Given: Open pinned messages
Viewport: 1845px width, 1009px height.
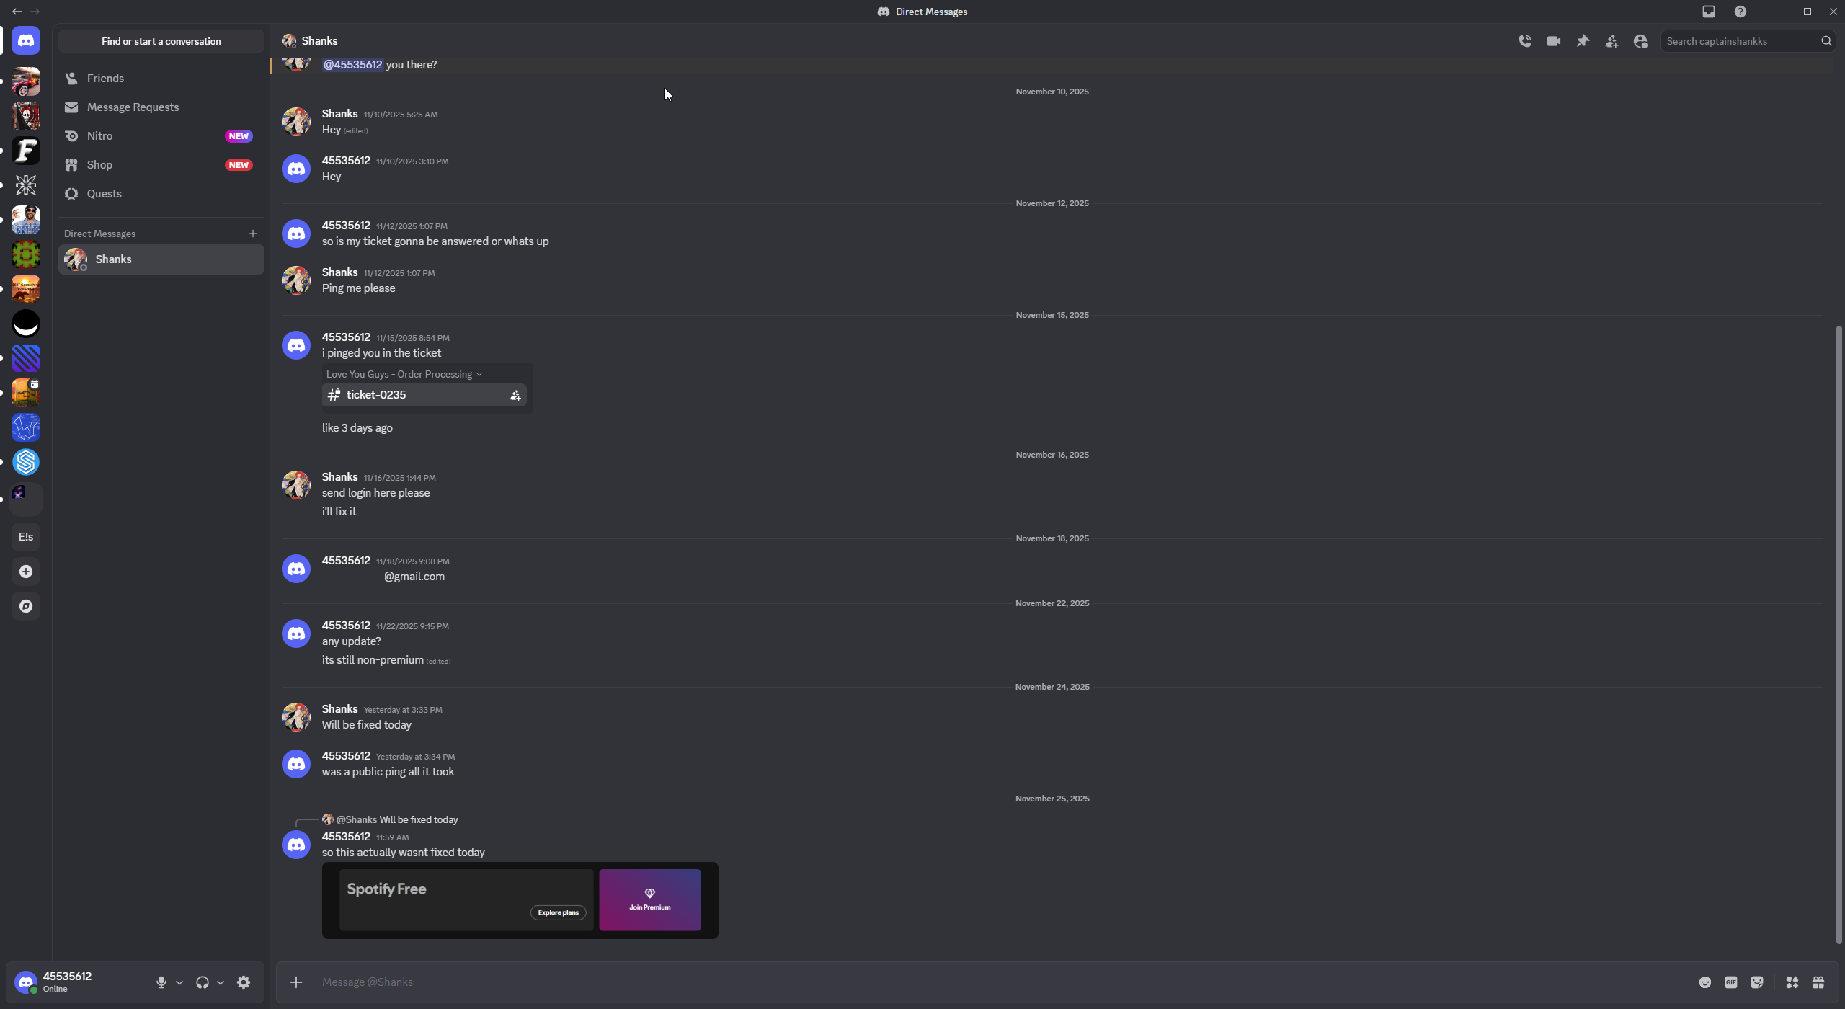Looking at the screenshot, I should click(x=1583, y=41).
